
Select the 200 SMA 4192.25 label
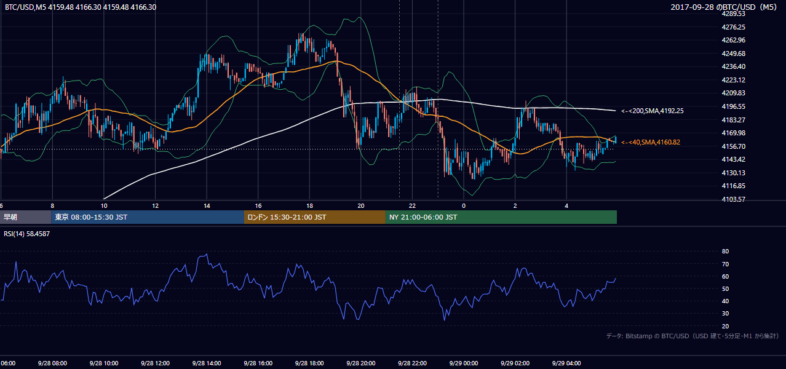point(652,111)
